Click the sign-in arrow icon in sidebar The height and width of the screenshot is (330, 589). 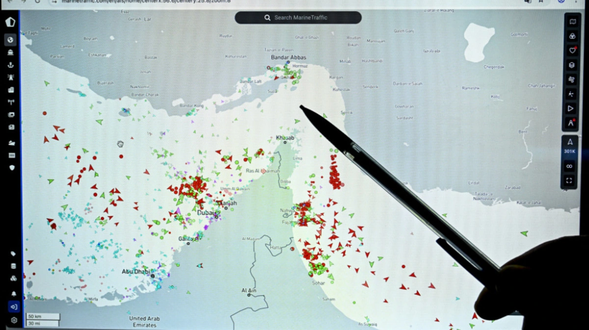click(14, 307)
